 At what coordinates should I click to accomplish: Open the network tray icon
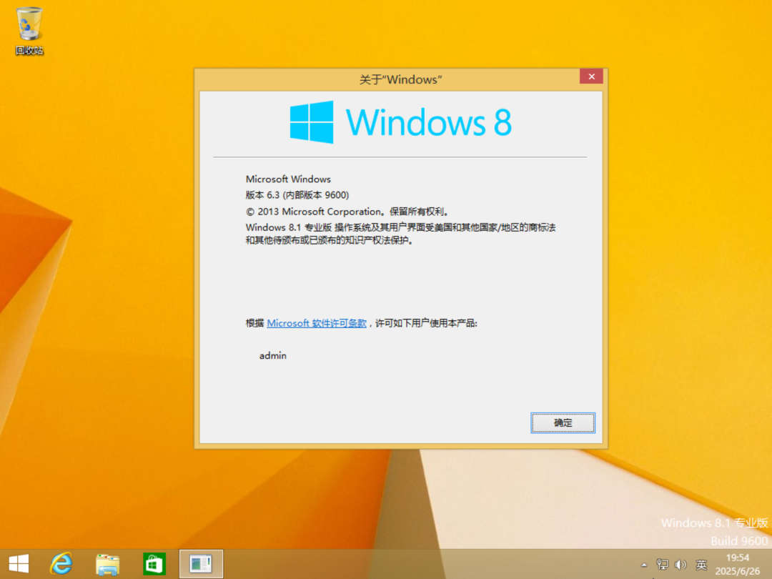pyautogui.click(x=663, y=564)
